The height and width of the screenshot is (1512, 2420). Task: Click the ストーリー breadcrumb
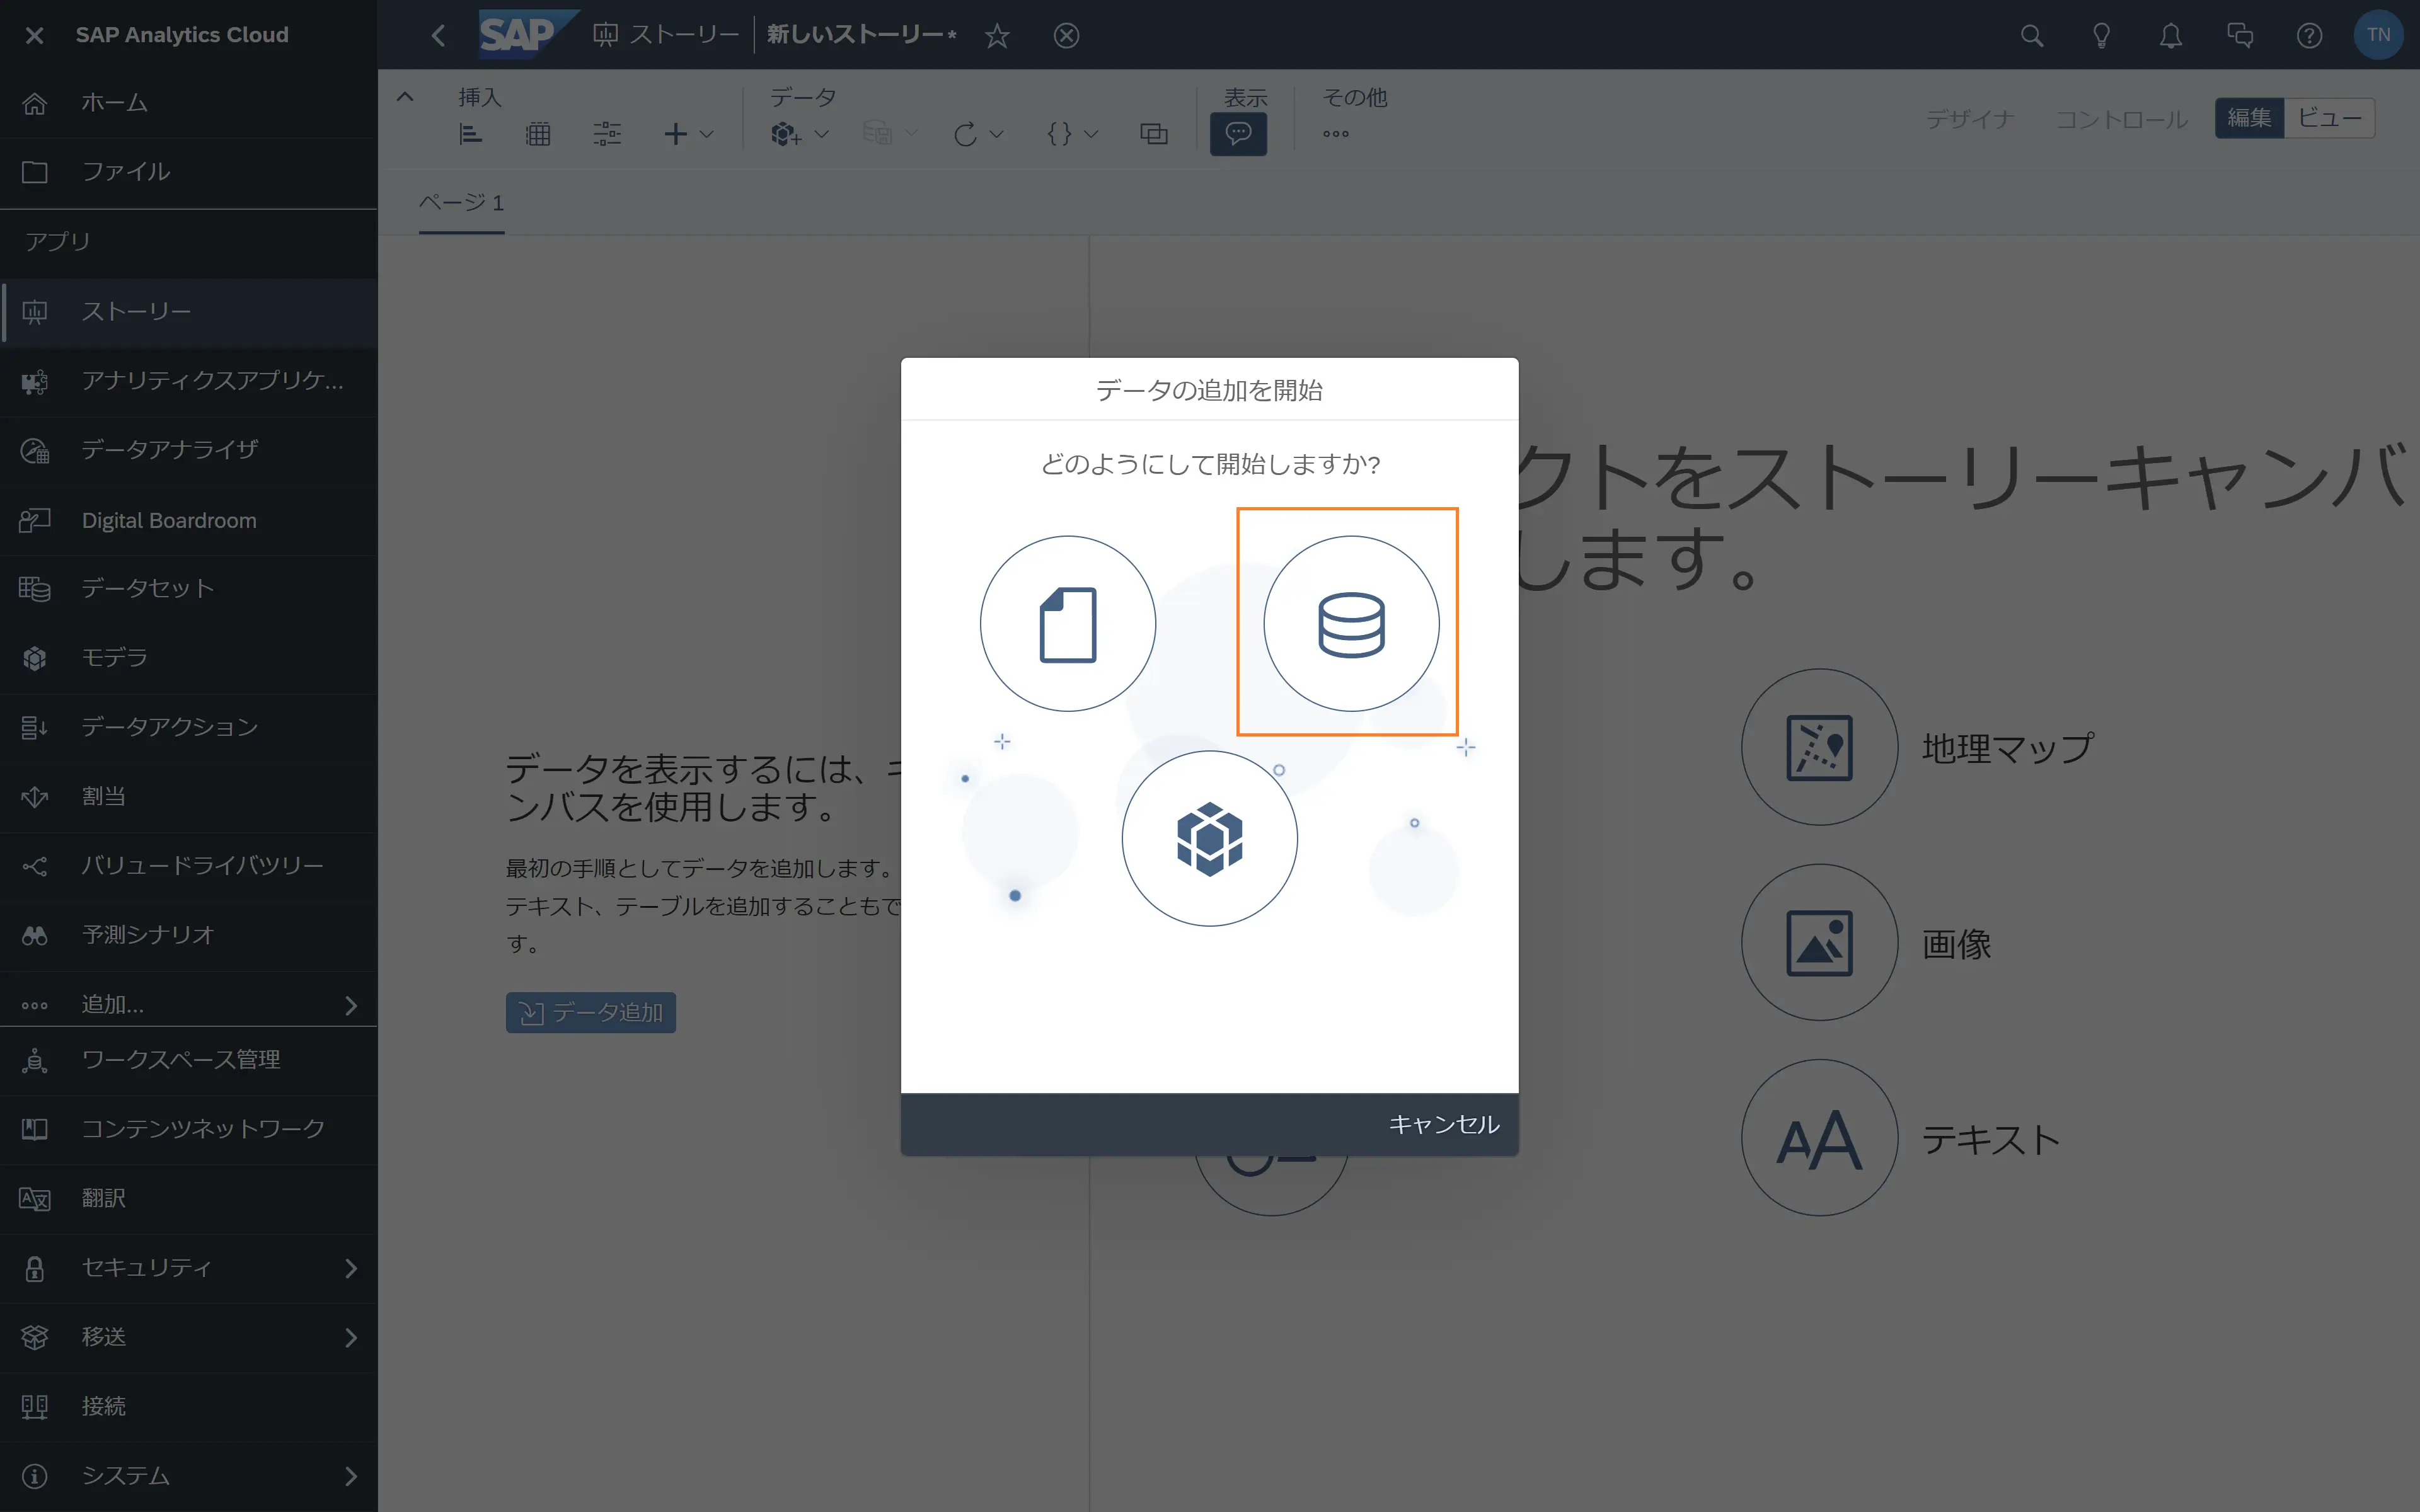coord(666,35)
